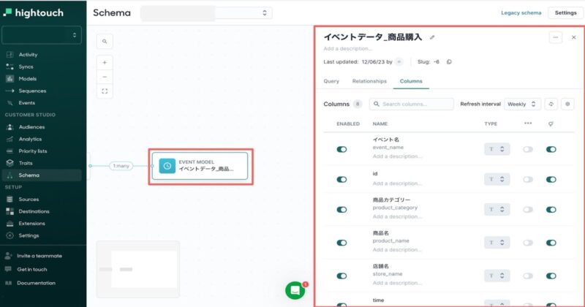The height and width of the screenshot is (307, 585).
Task: Open the Documentation link
Action: [36, 283]
